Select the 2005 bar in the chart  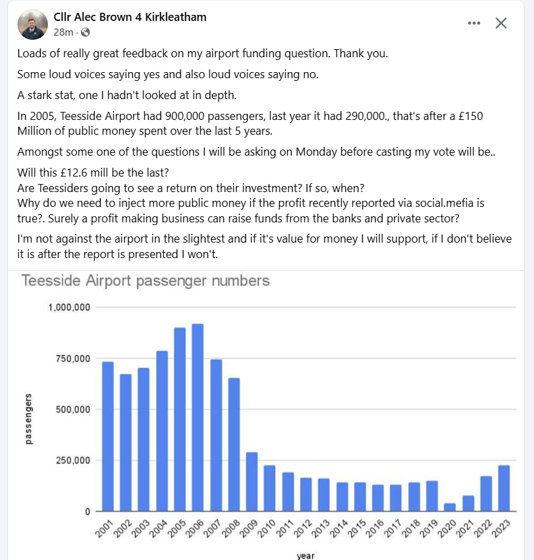pyautogui.click(x=180, y=419)
